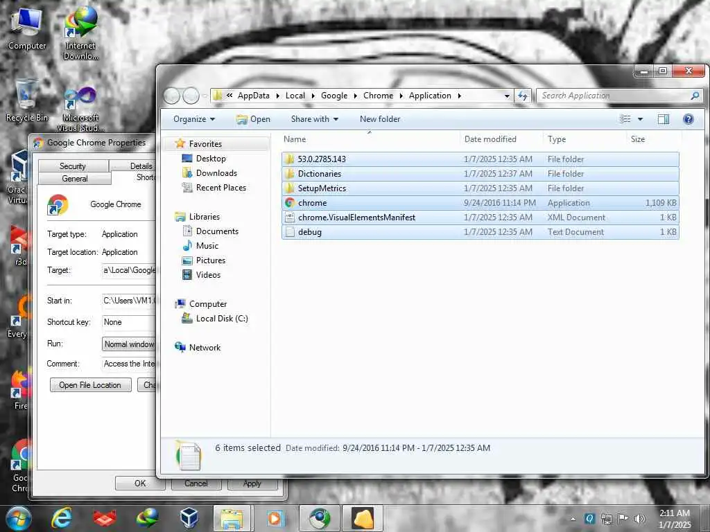710x532 pixels.
Task: Open the Run combo box showing Normal window
Action: pyautogui.click(x=129, y=344)
